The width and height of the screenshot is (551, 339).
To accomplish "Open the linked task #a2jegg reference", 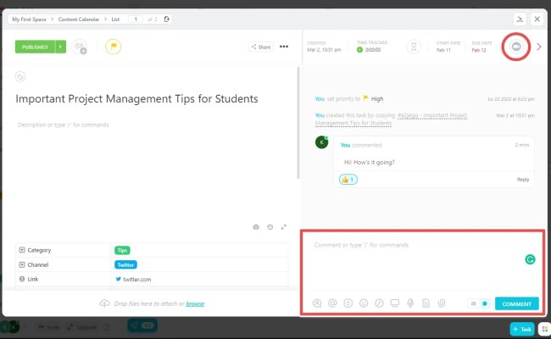I will (x=391, y=119).
